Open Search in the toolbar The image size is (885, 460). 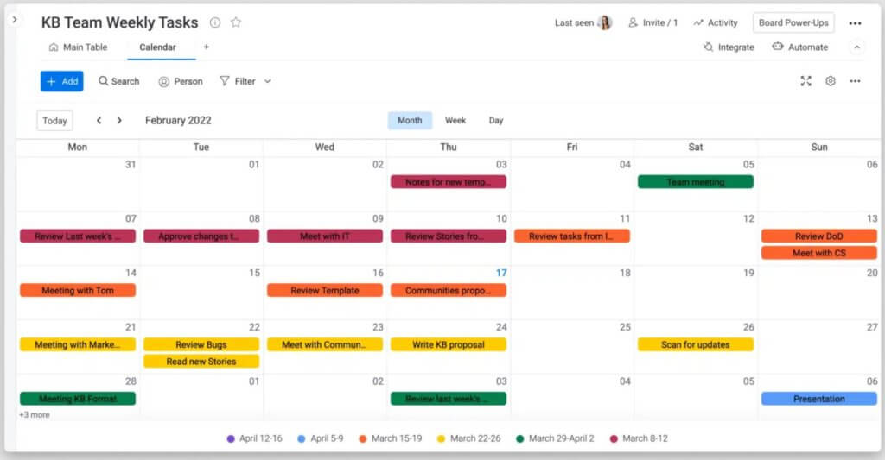(x=118, y=81)
